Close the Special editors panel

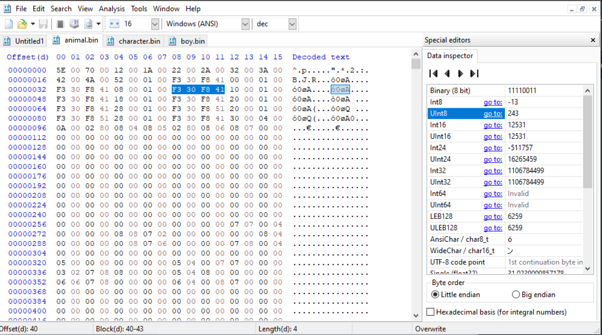coord(593,40)
